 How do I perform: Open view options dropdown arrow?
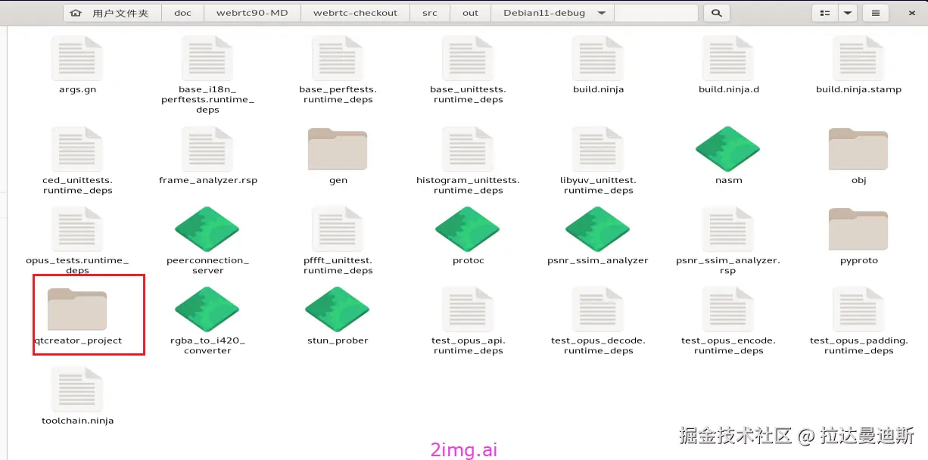847,13
